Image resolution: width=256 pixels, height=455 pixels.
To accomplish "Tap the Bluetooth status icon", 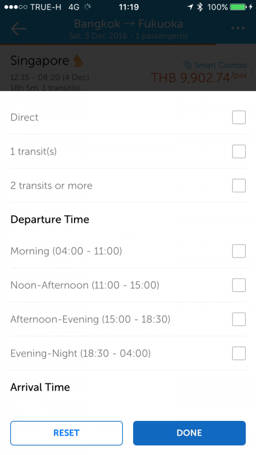I will [200, 7].
